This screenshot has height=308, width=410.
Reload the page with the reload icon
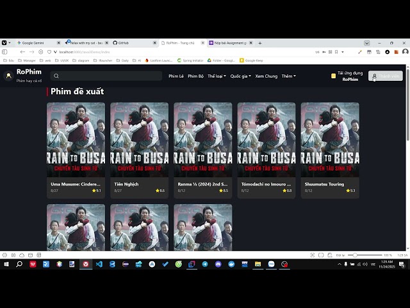[41, 52]
